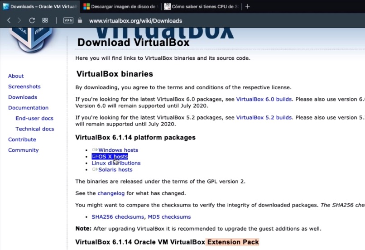Click external-link arrow icon beside Solaris hosts
The image size is (365, 250).
95,169
